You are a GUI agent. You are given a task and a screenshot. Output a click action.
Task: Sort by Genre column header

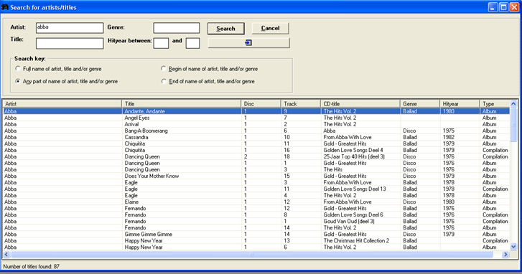pyautogui.click(x=420, y=104)
